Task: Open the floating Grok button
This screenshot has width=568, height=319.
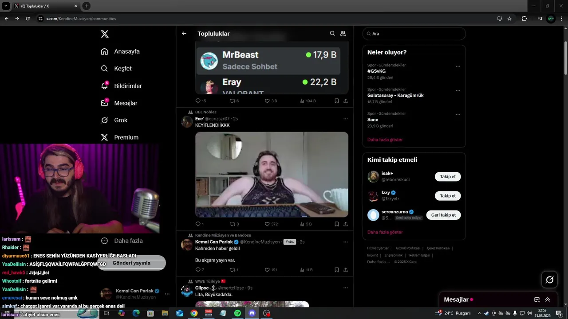Action: tap(550, 280)
